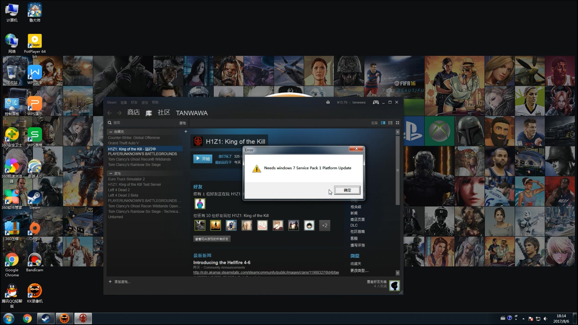Viewport: 578px width, 325px height.
Task: Switch to 社区 community tab
Action: point(164,113)
